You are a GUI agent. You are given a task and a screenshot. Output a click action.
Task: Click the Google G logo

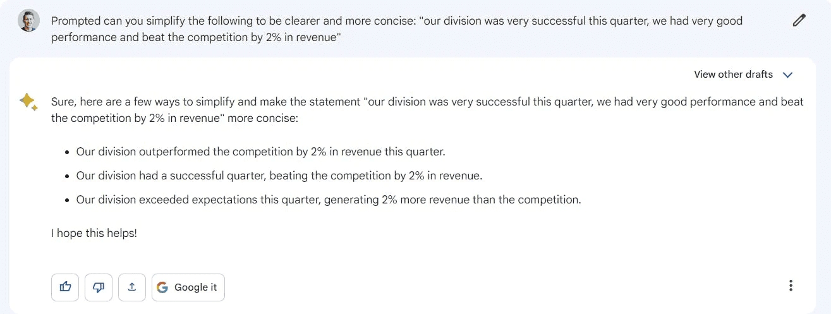[x=162, y=287]
